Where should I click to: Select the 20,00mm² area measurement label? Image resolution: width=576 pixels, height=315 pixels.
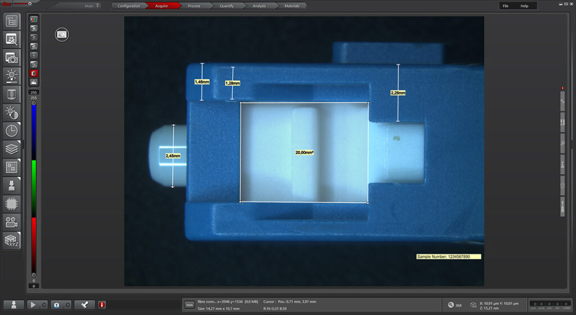(304, 152)
